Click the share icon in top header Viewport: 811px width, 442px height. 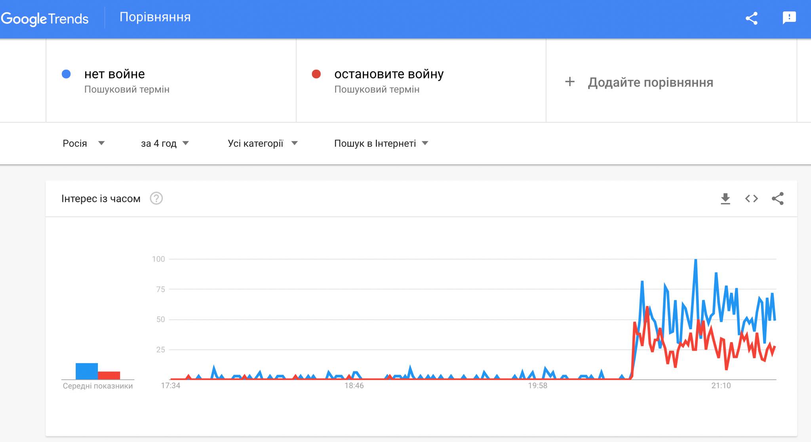751,18
